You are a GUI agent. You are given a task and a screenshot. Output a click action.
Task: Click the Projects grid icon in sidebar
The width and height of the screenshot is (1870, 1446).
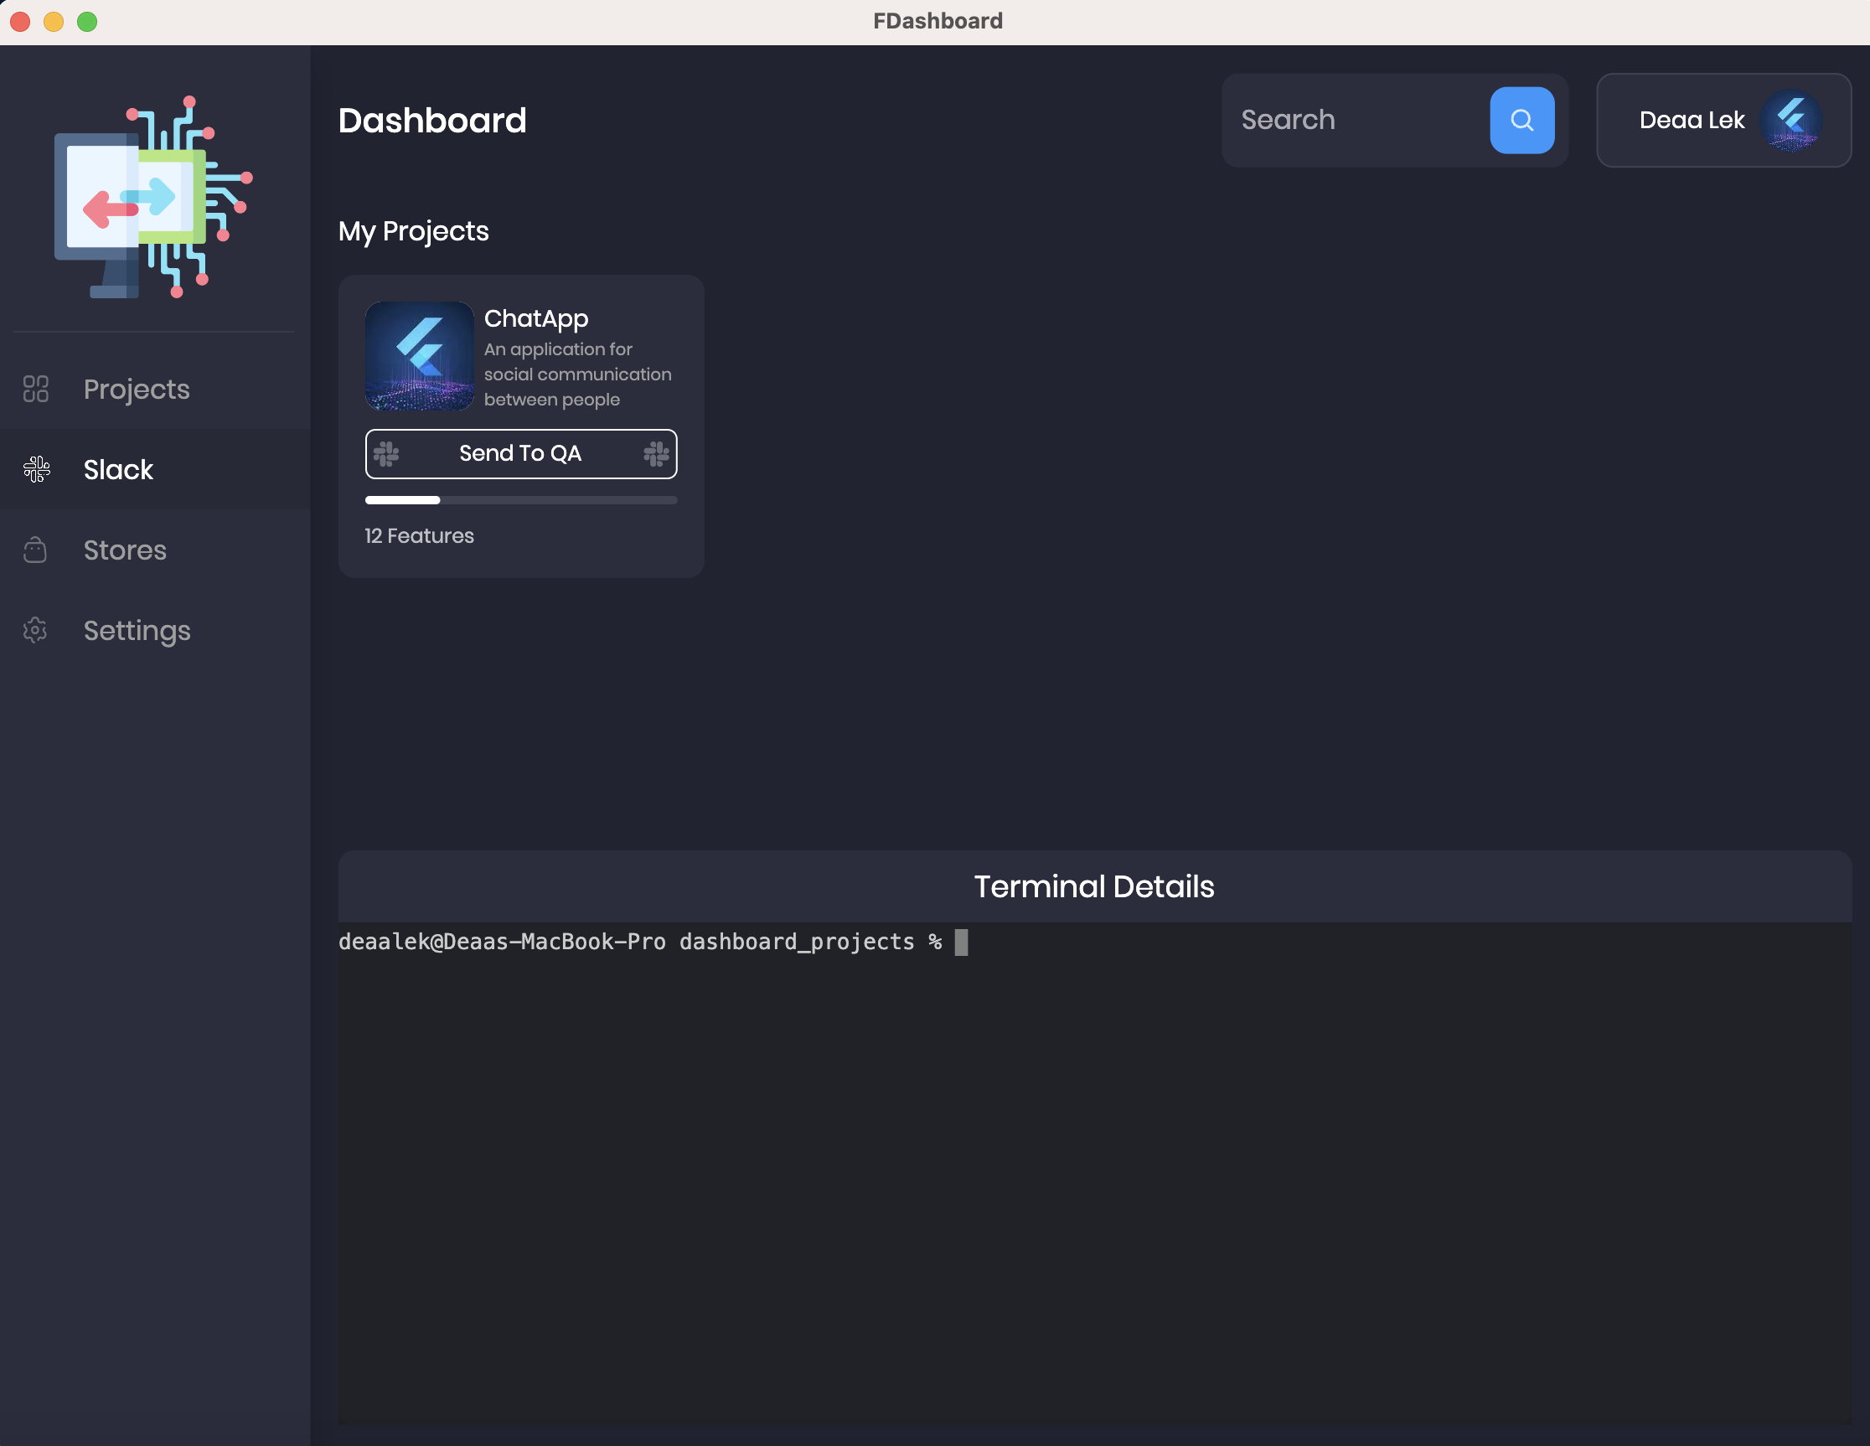click(x=35, y=389)
